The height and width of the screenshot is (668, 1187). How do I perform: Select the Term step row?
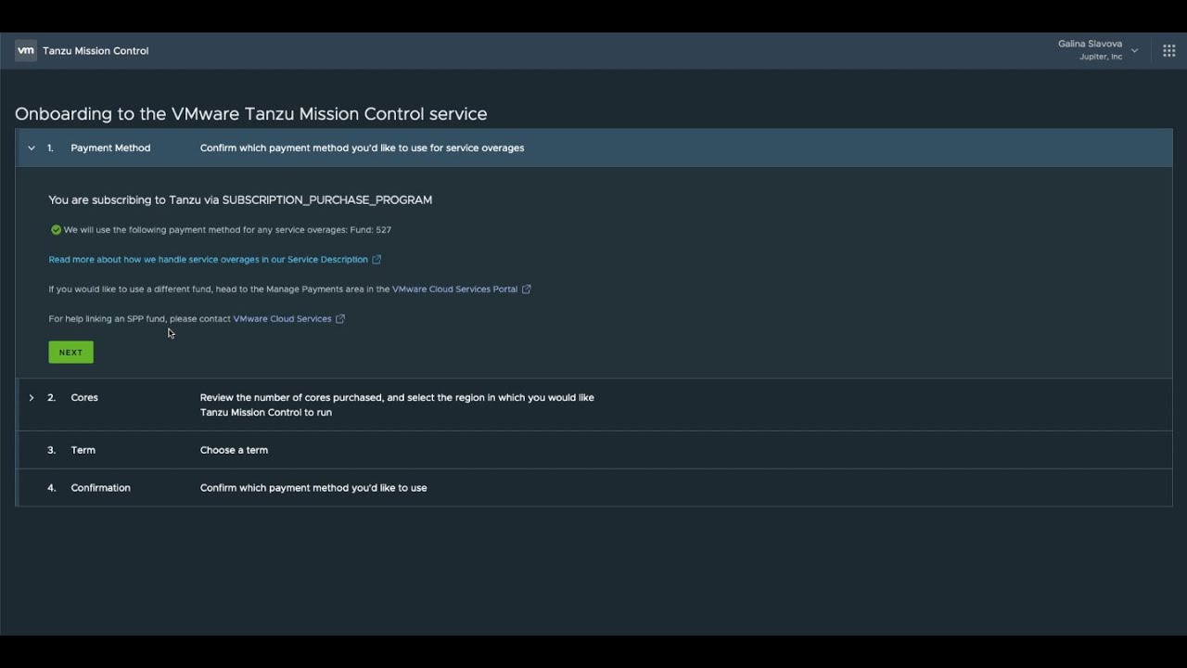click(x=83, y=450)
